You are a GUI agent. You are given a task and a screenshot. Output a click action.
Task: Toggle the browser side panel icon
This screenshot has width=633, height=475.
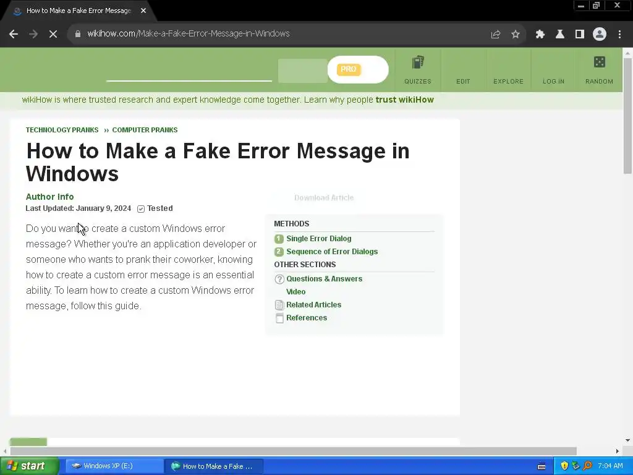click(580, 35)
